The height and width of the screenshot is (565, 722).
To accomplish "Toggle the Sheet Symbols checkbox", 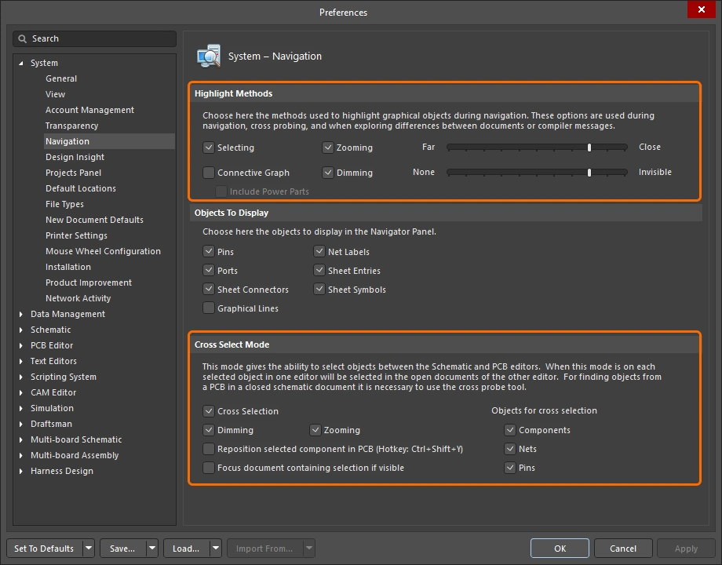I will pos(319,290).
